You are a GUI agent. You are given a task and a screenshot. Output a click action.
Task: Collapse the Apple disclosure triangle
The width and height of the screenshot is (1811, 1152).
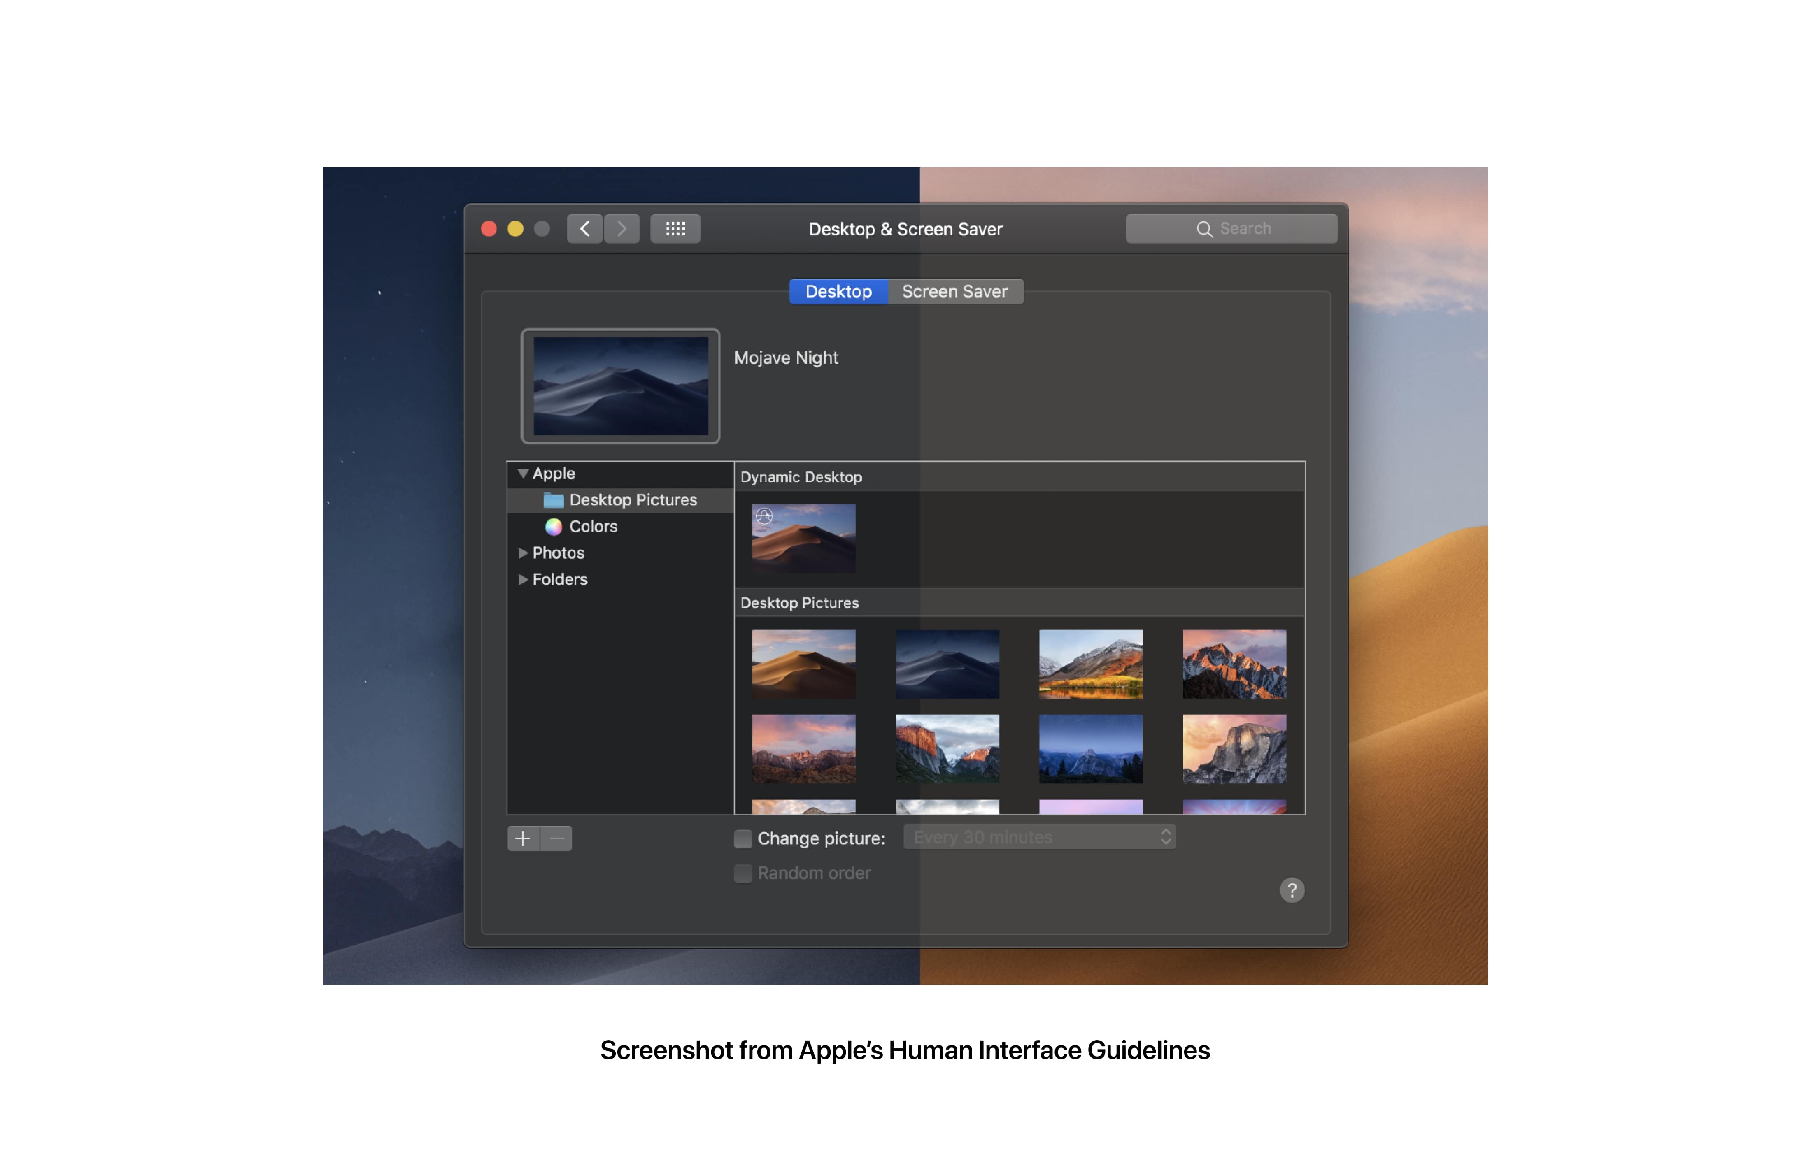pos(523,474)
